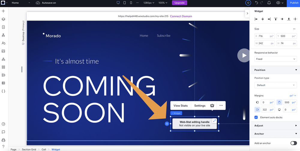
Task: Toggle Element auto docks checkbox
Action: (256, 118)
